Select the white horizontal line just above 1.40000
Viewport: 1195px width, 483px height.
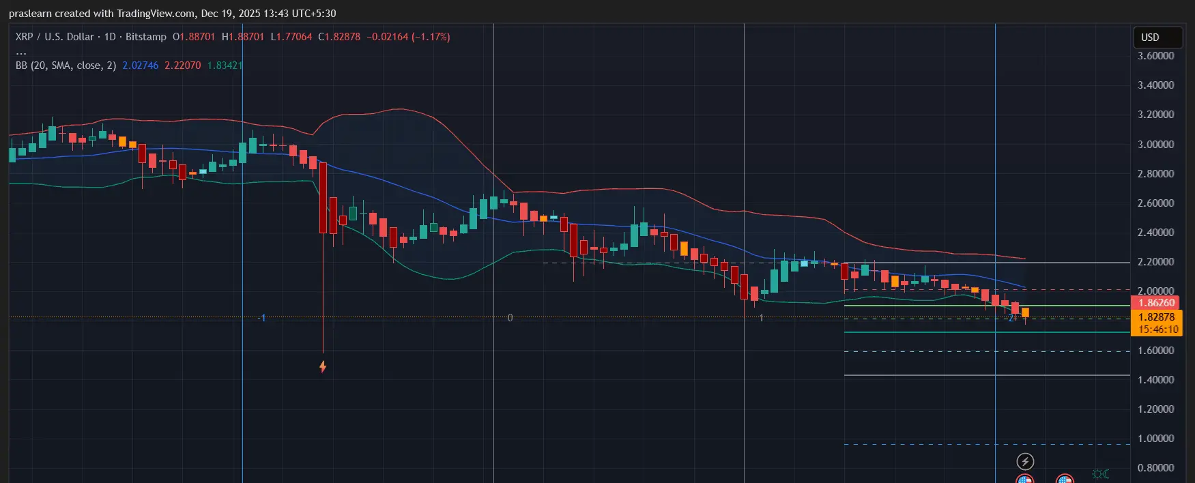tap(987, 375)
